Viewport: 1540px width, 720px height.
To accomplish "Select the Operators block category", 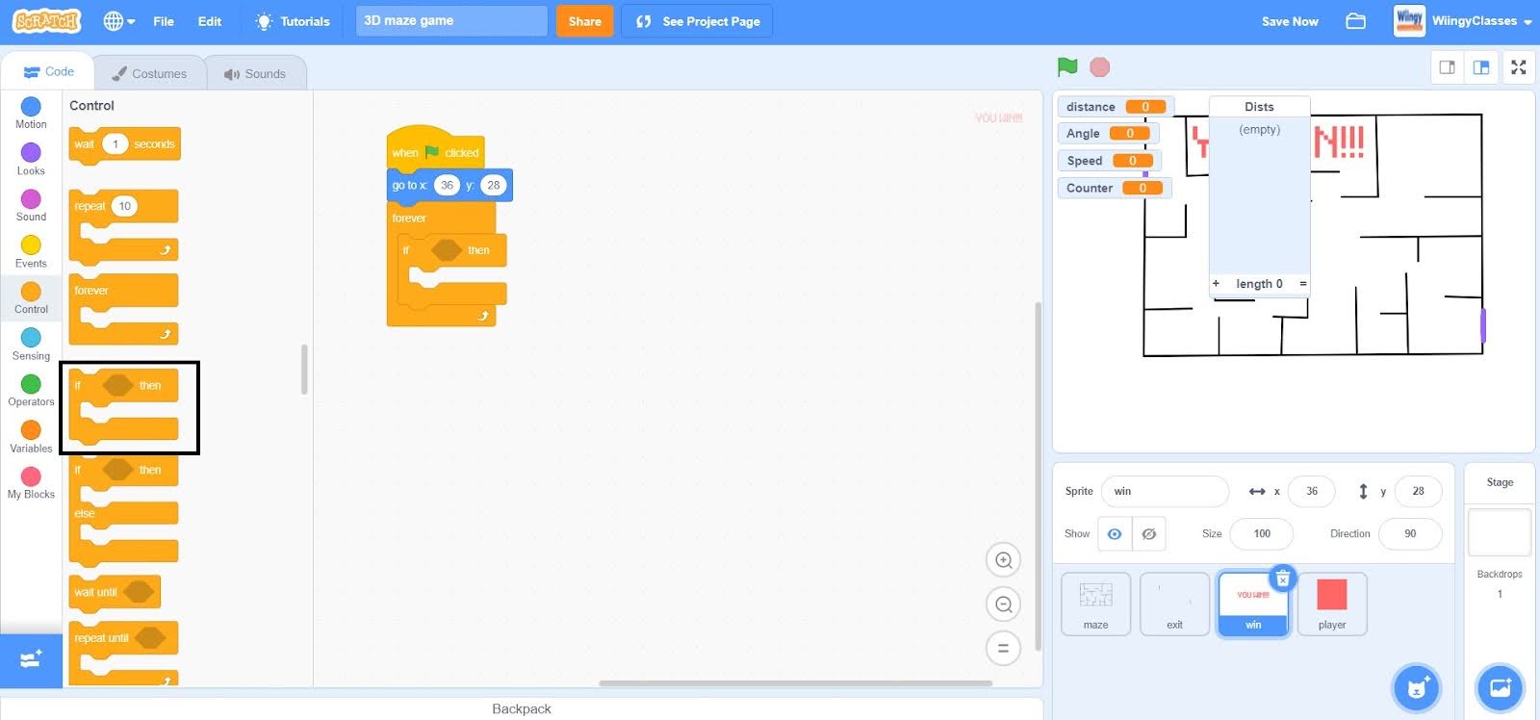I will [x=31, y=390].
